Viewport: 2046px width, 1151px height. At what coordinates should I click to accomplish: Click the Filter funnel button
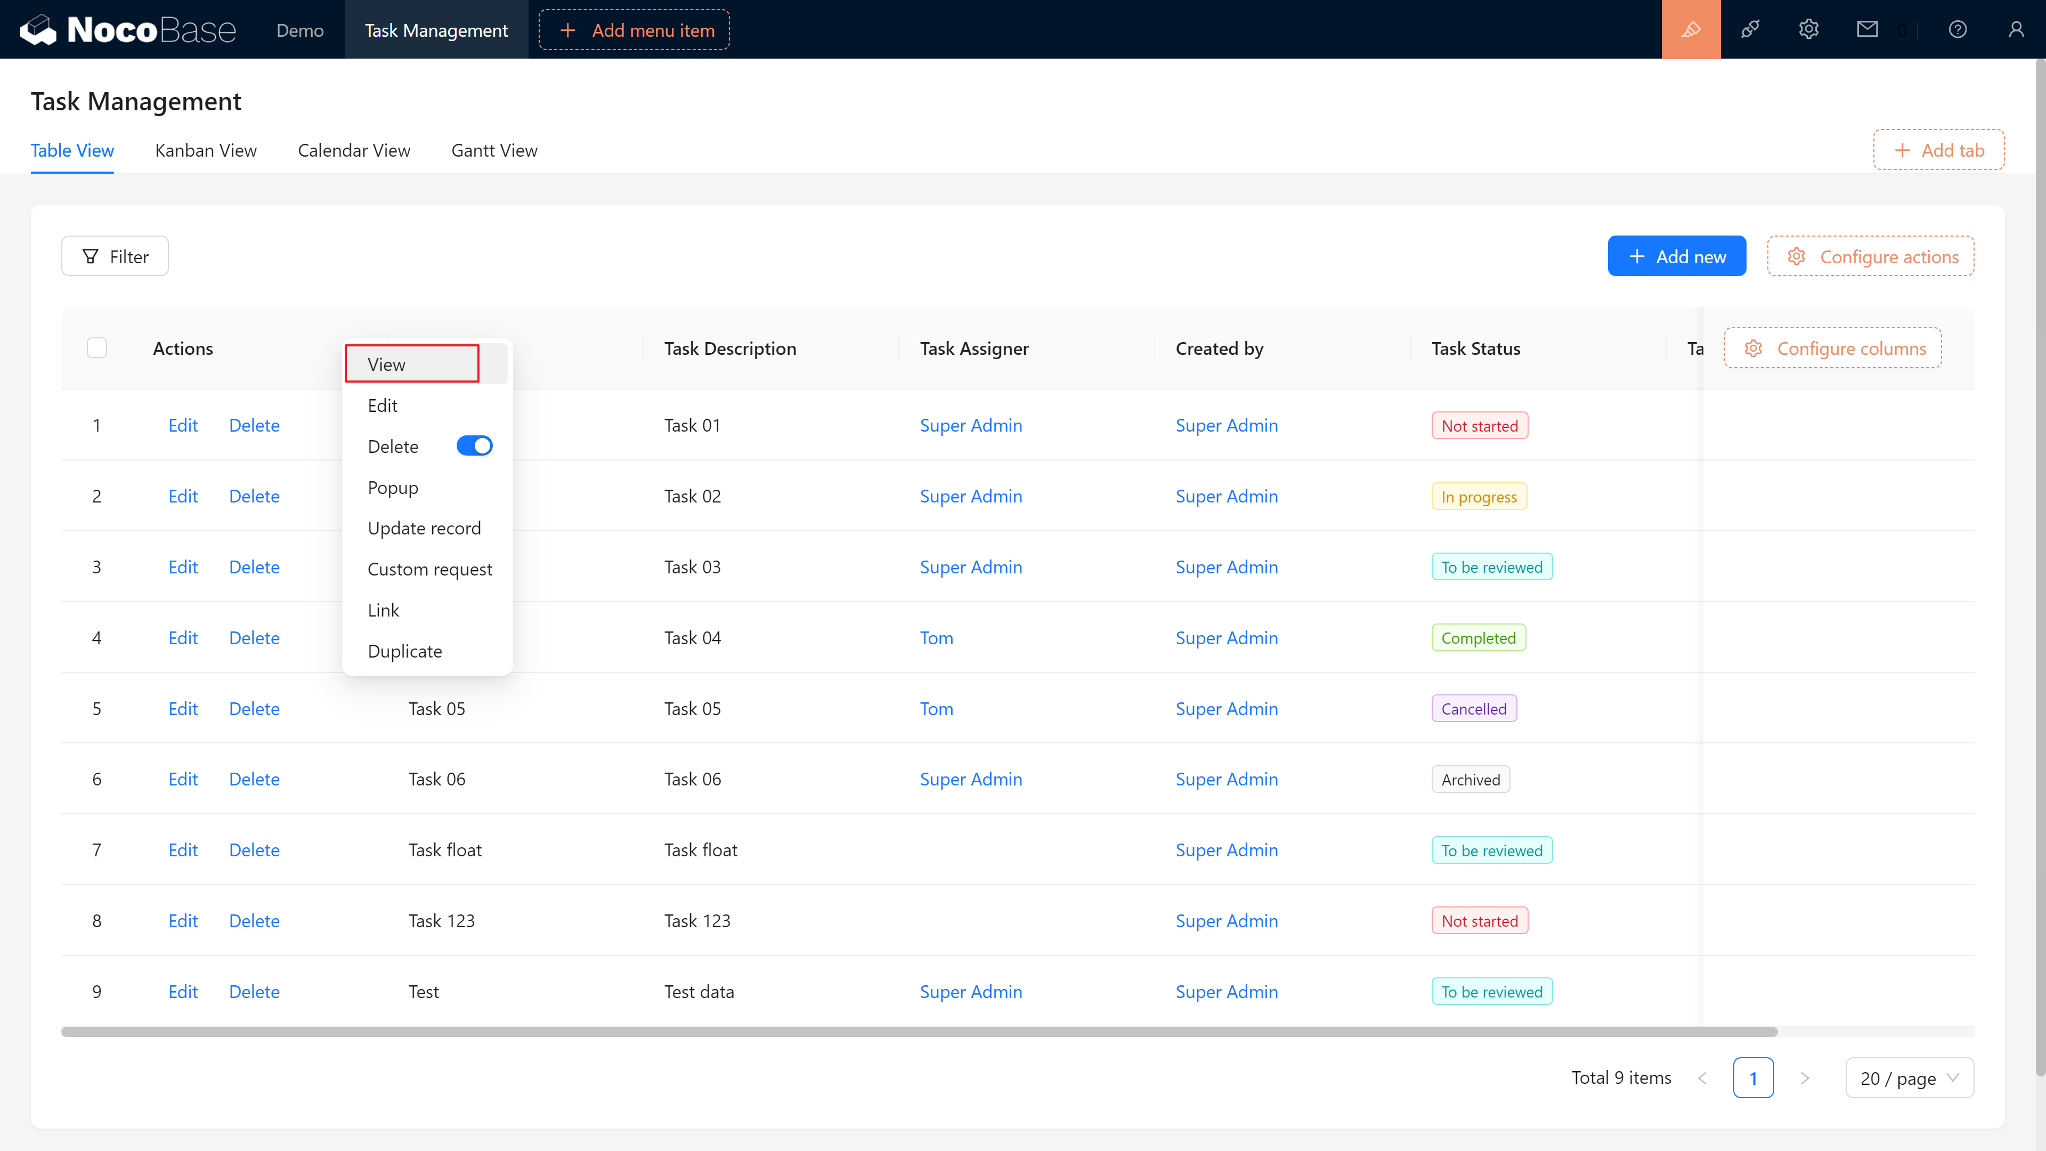115,256
